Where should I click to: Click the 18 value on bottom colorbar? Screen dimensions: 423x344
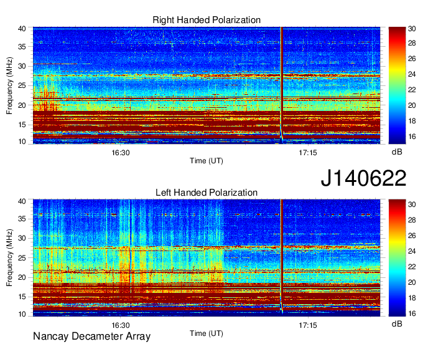click(412, 298)
